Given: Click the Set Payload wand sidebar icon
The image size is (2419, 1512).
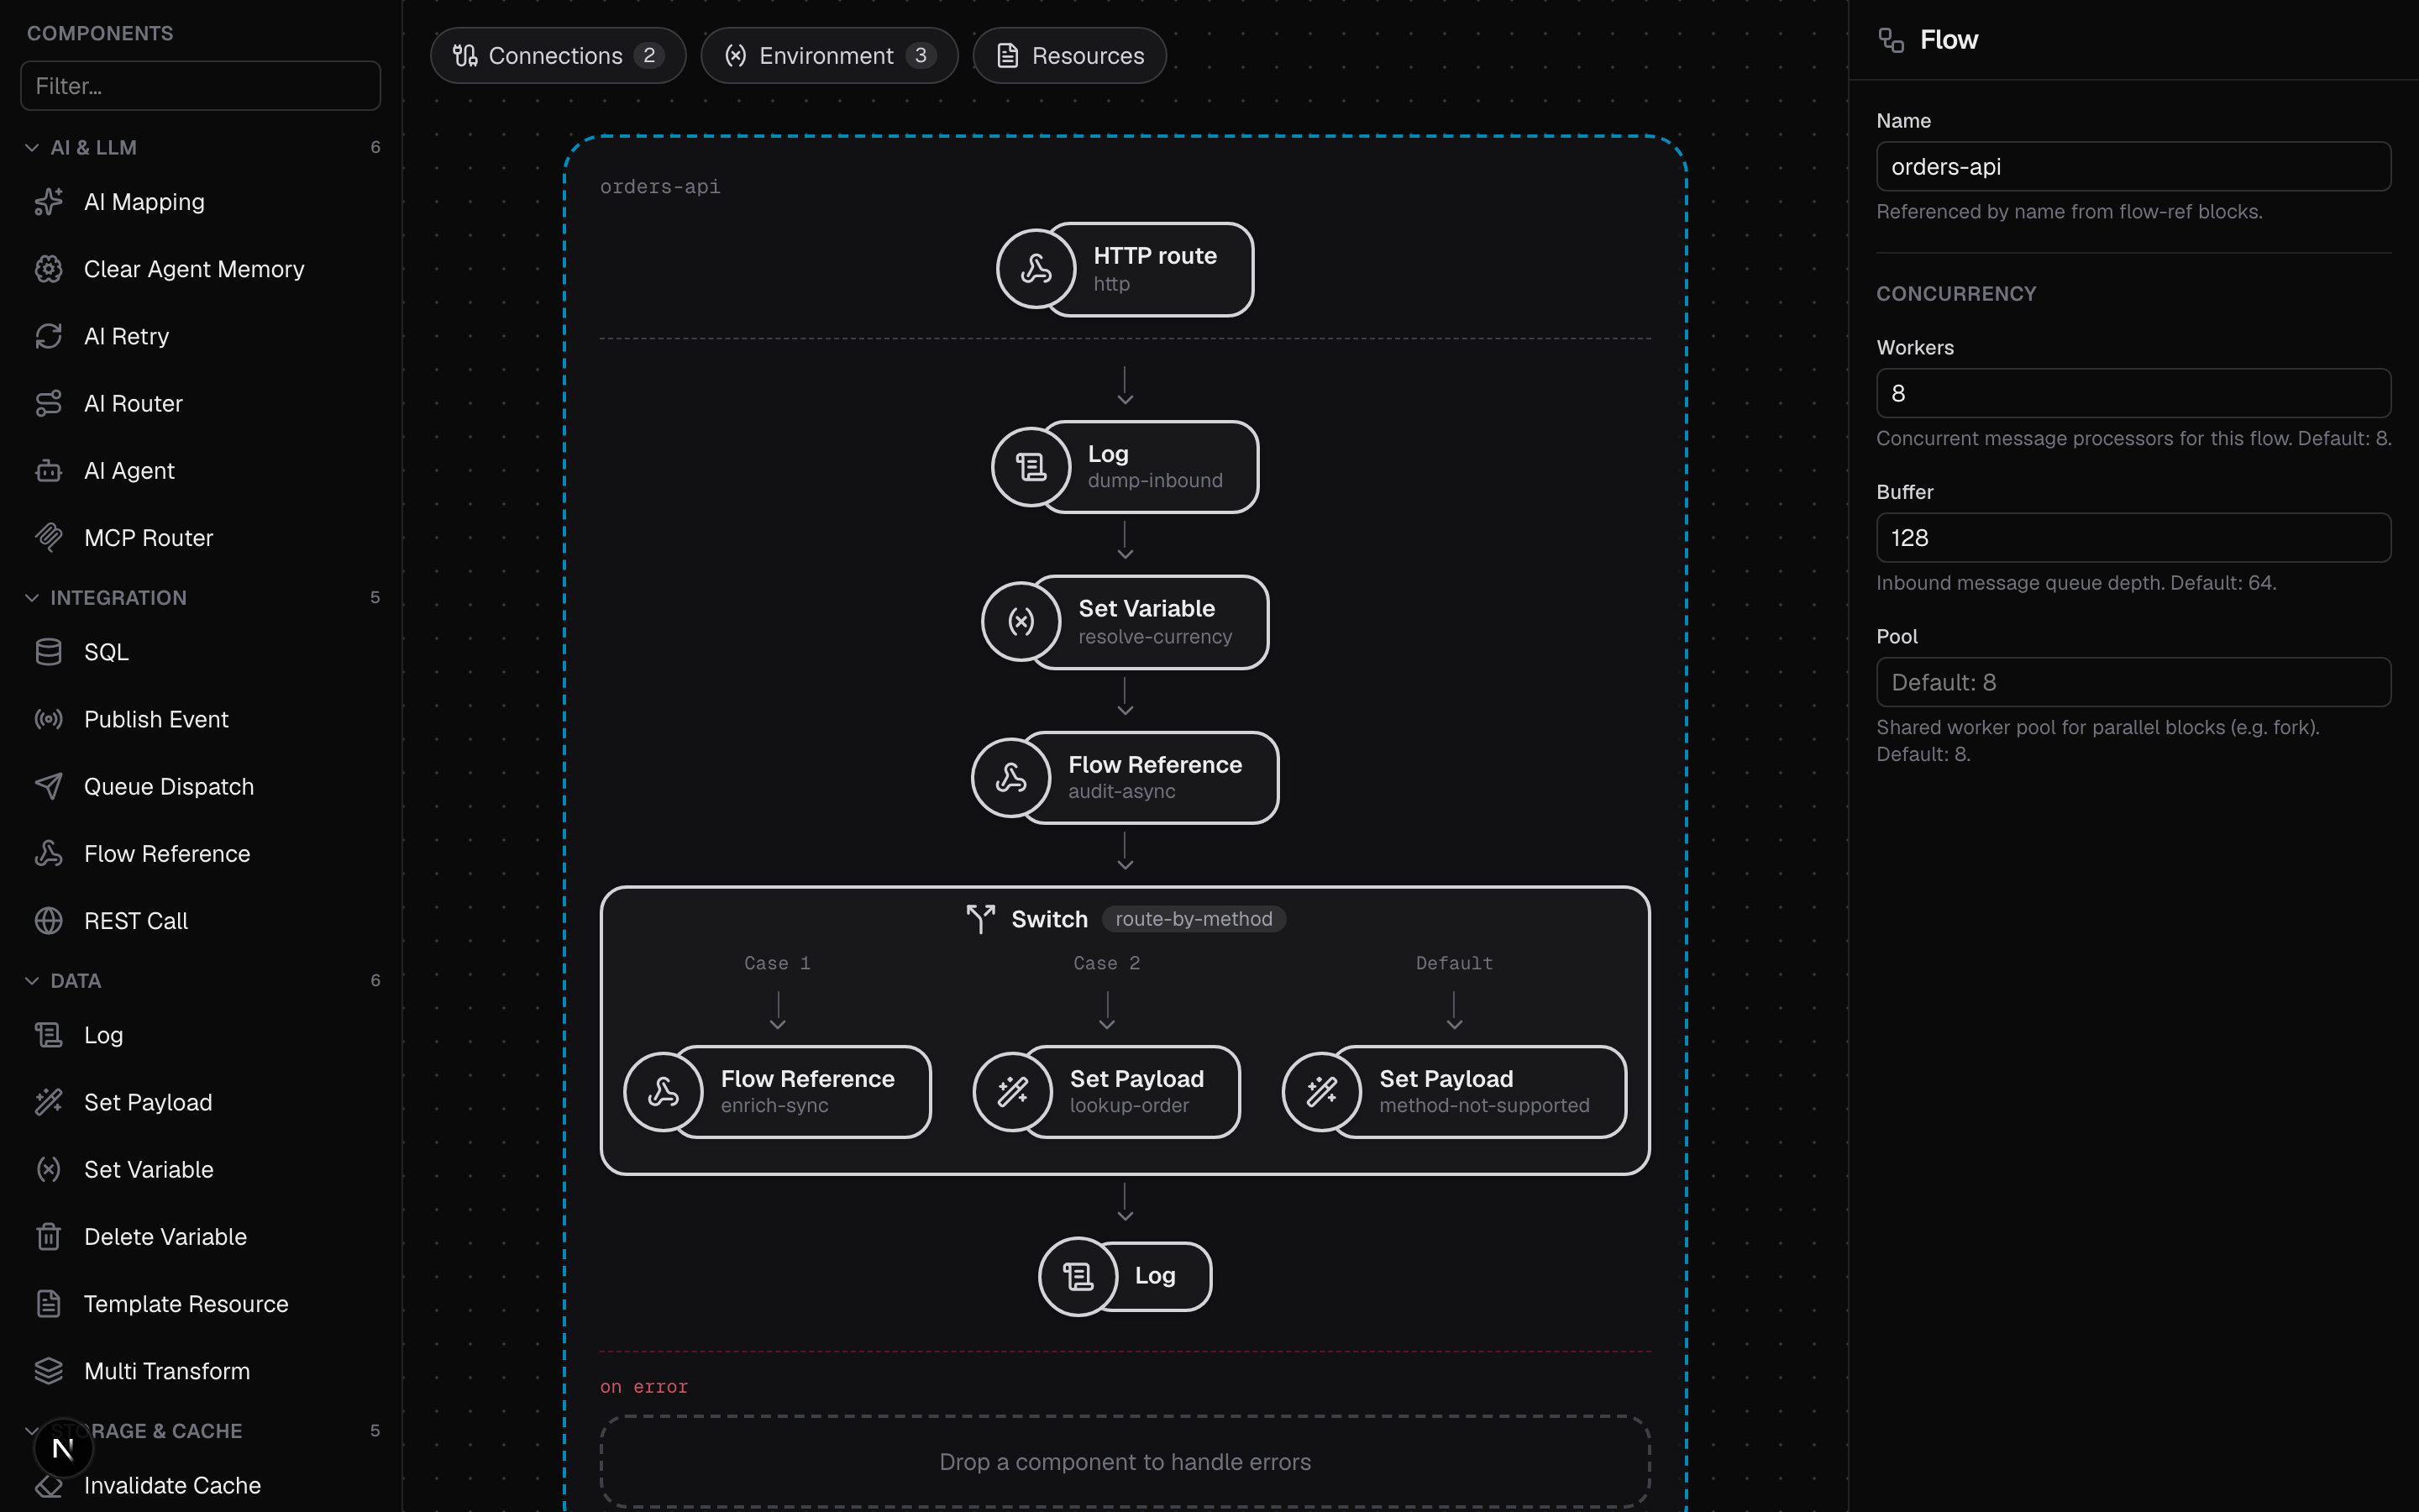Looking at the screenshot, I should [48, 1102].
